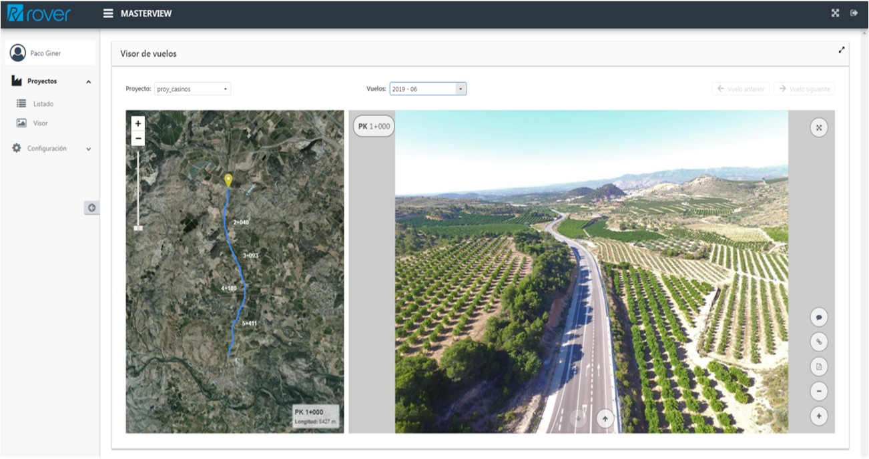The width and height of the screenshot is (869, 459).
Task: Toggle the hamburger menu beside MASTERVIEW
Action: pos(108,13)
